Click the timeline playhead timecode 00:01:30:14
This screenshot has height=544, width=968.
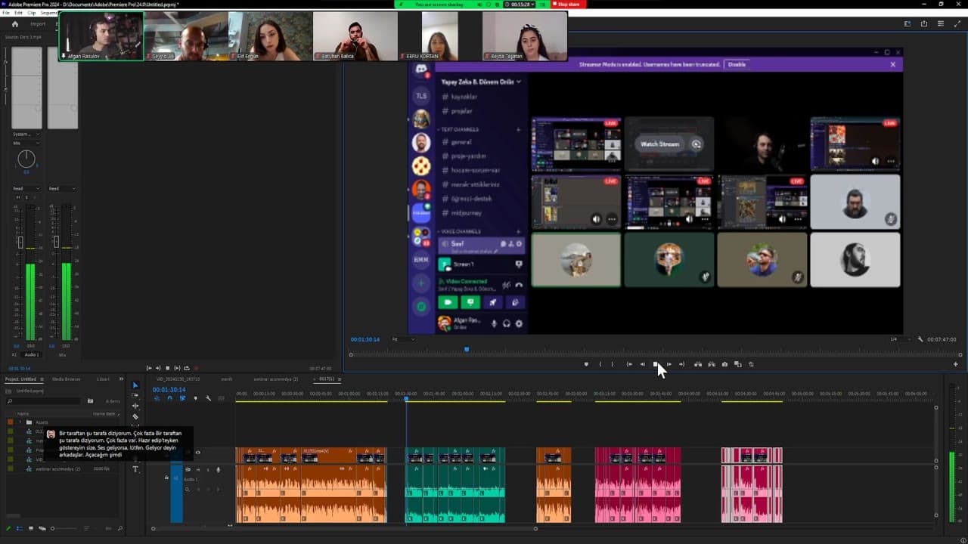[x=169, y=390]
